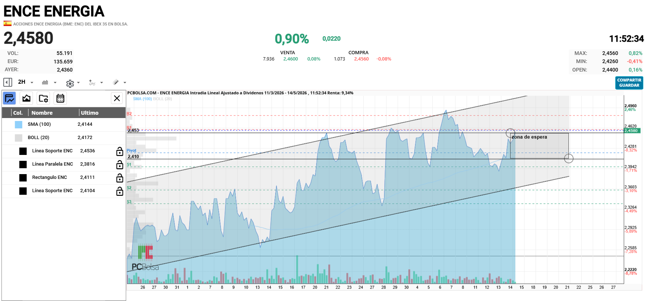The width and height of the screenshot is (647, 301).
Task: Click the VENTA price 2,4600
Action: pyautogui.click(x=291, y=59)
